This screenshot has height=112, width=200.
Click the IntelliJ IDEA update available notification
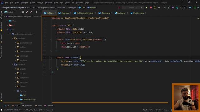[x=28, y=110]
